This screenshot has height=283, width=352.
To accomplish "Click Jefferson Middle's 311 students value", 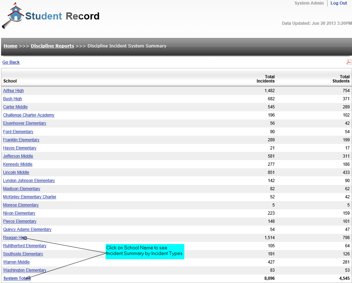I will point(346,156).
